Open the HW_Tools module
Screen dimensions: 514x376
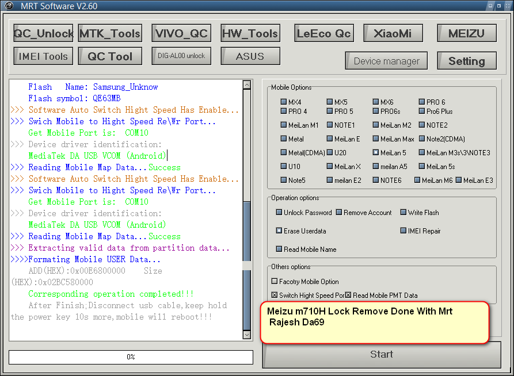click(250, 33)
